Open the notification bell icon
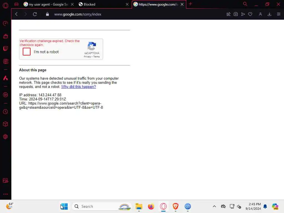The image size is (284, 213). click(x=265, y=206)
